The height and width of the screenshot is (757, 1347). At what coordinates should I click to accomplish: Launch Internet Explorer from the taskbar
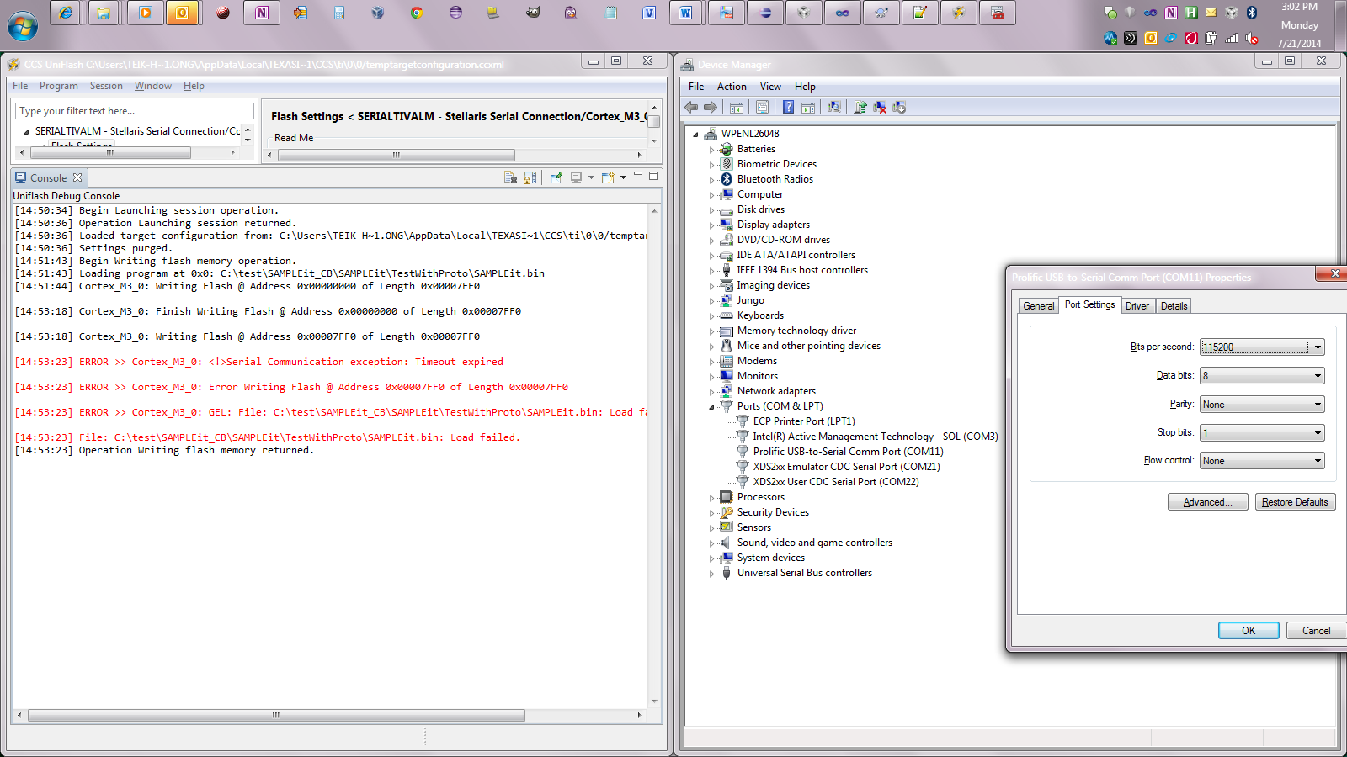tap(67, 13)
